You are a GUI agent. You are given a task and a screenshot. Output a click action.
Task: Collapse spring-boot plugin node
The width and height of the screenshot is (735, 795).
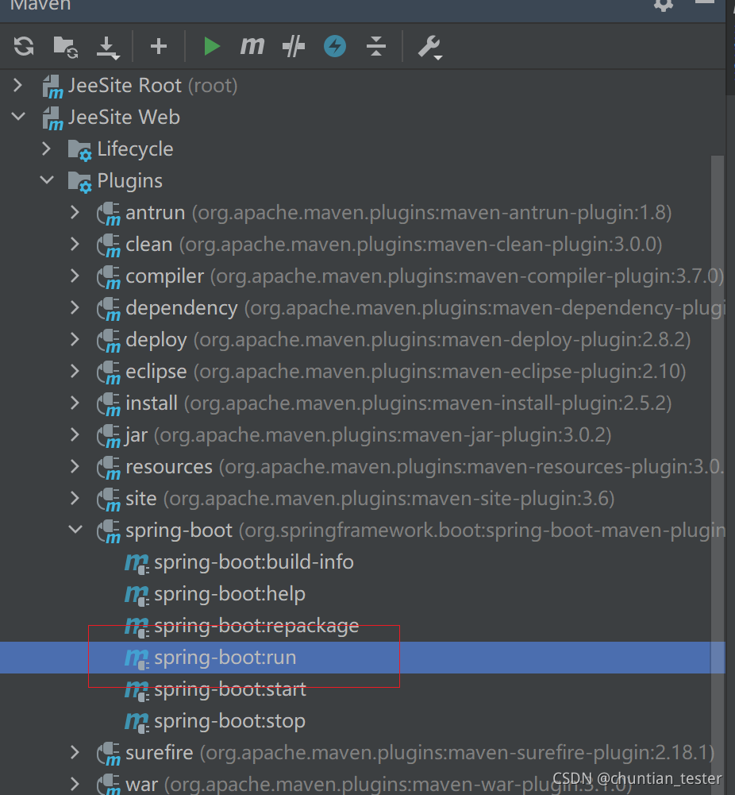point(75,529)
